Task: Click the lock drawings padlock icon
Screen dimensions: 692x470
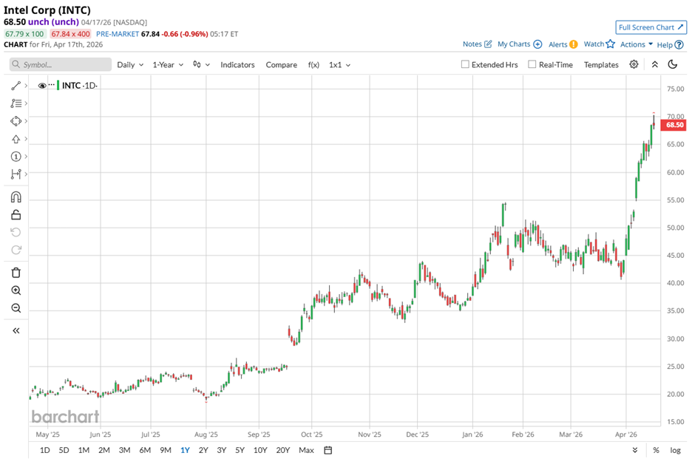Action: [16, 215]
